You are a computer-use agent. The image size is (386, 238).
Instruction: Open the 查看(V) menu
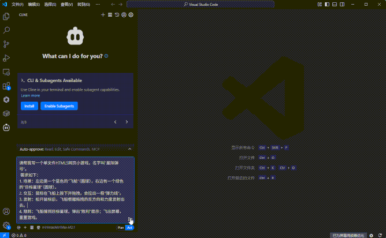tap(66, 4)
